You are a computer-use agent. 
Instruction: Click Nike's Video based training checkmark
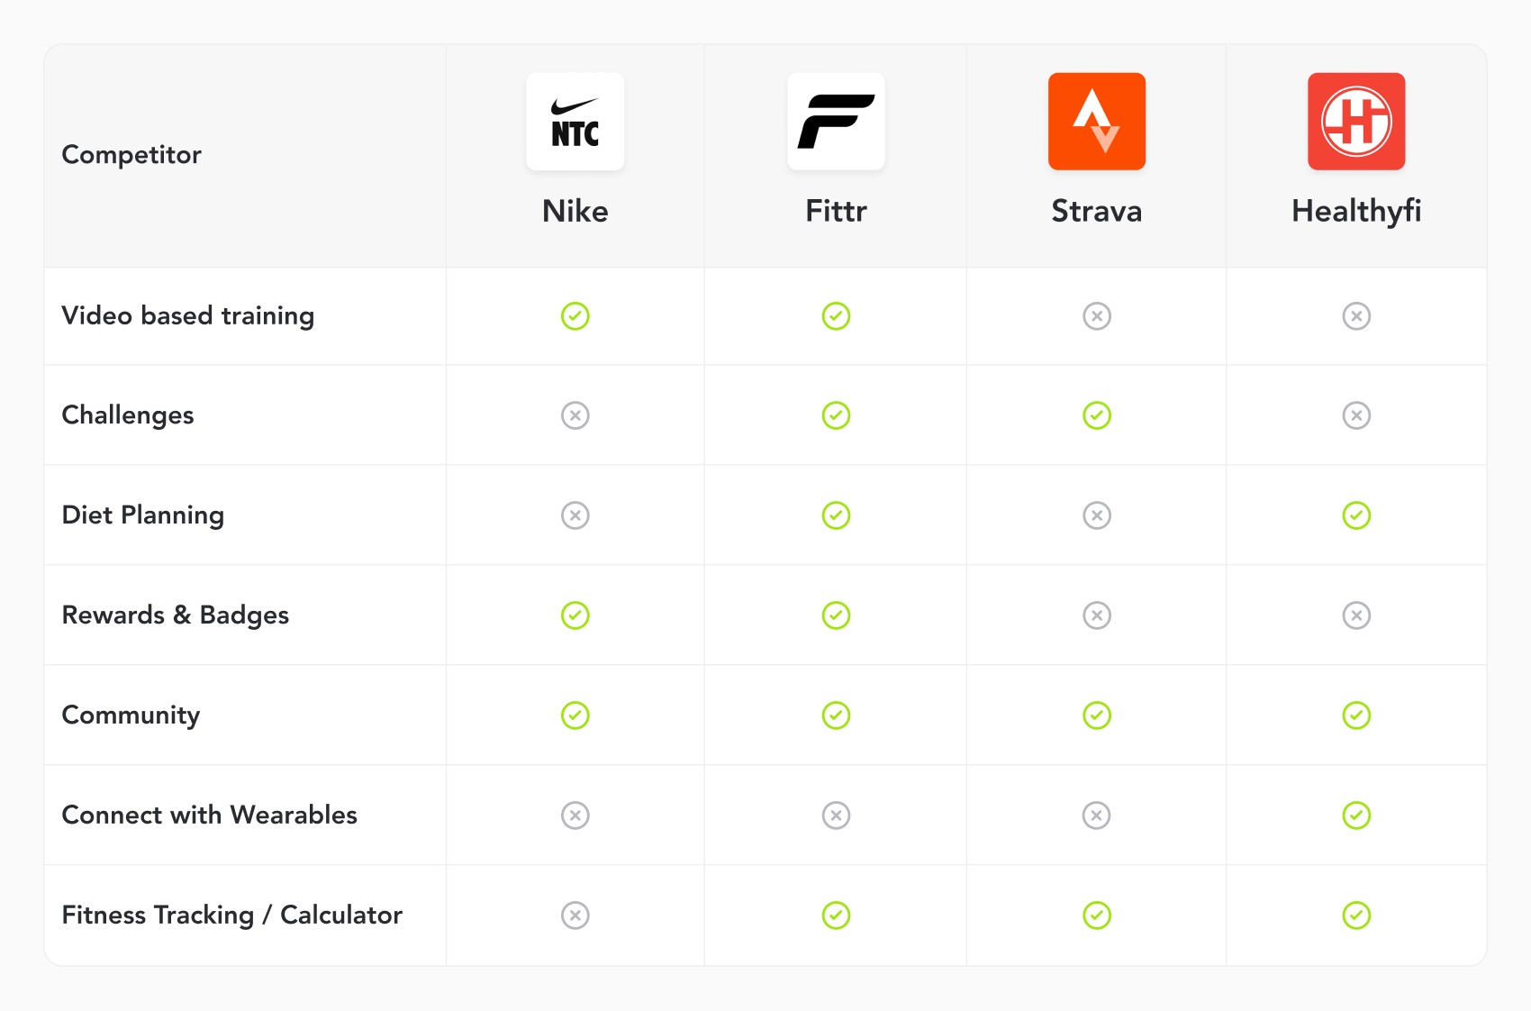pos(575,316)
